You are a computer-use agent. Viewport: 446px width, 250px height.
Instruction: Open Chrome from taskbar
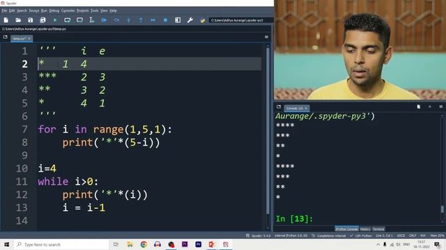(x=144, y=244)
